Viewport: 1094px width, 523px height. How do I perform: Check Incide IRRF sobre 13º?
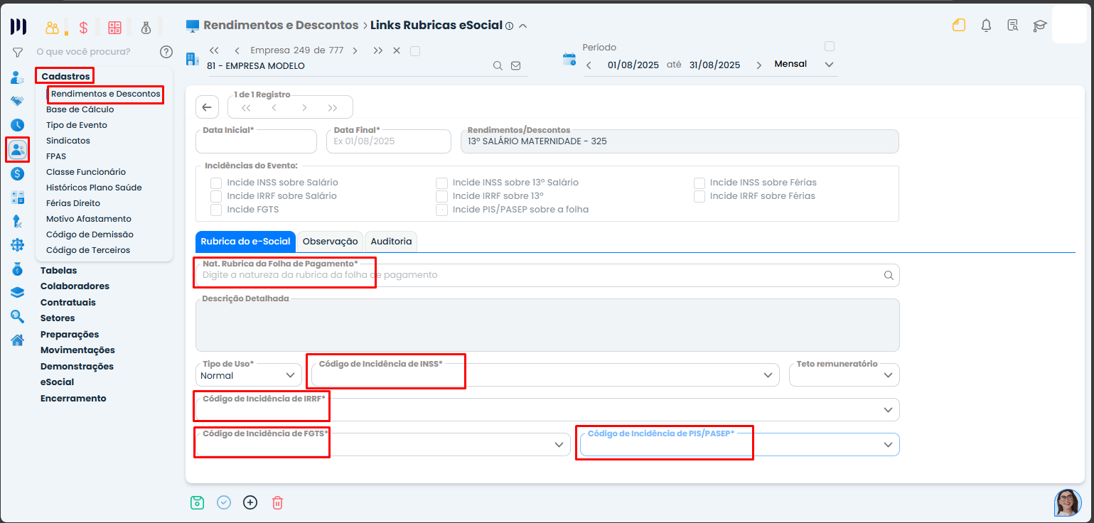pos(442,196)
